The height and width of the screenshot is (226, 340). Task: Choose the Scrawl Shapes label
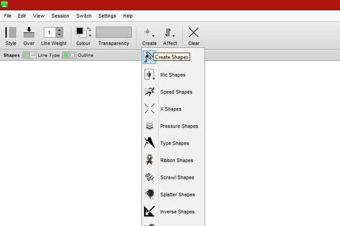tap(177, 177)
